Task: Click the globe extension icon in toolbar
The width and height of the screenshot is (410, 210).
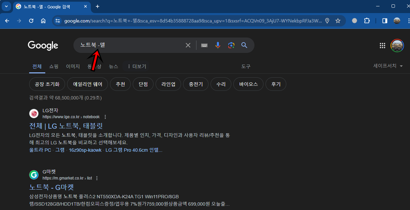Action: pyautogui.click(x=355, y=21)
